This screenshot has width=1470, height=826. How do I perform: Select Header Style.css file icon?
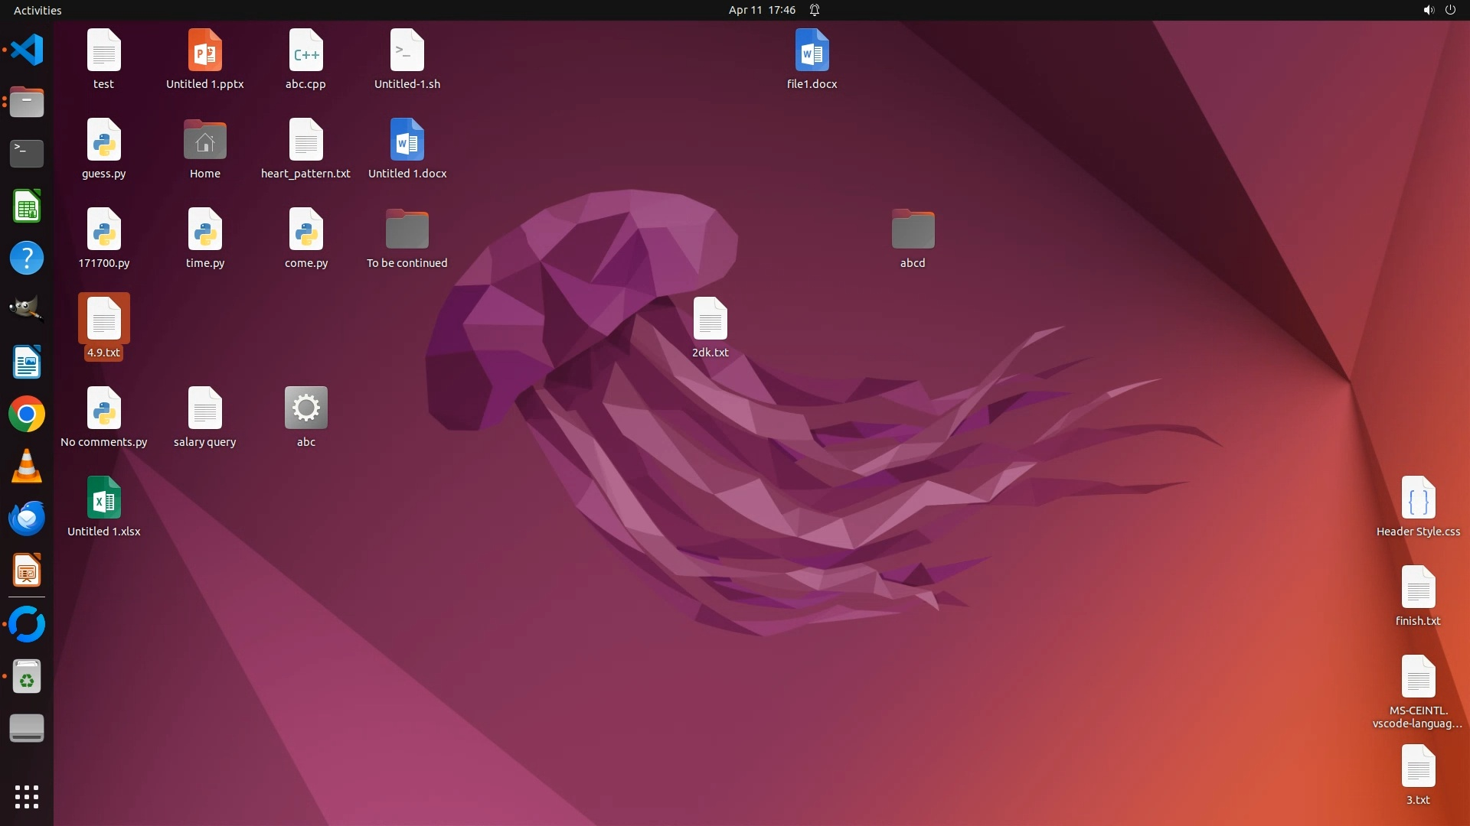1418,499
